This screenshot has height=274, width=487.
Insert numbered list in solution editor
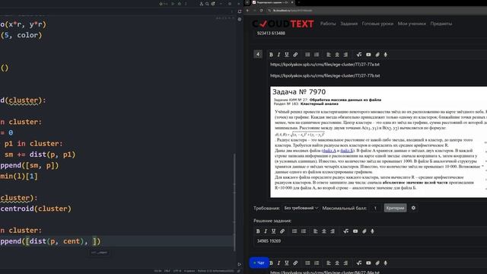click(304, 231)
